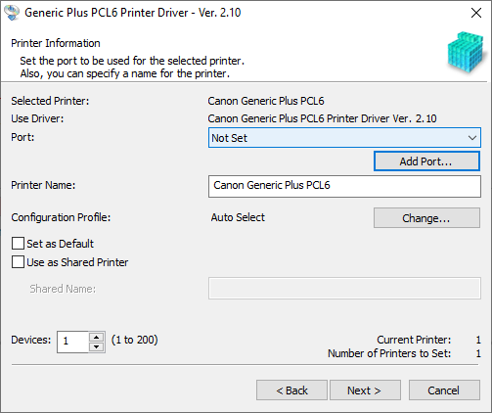
Task: Click the Shared Name text field
Action: tap(344, 289)
